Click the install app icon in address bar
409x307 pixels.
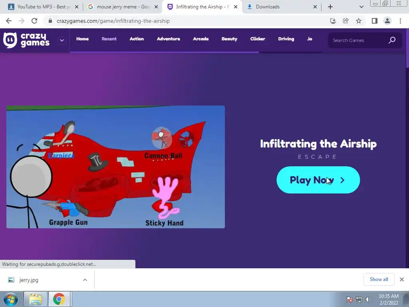[333, 21]
